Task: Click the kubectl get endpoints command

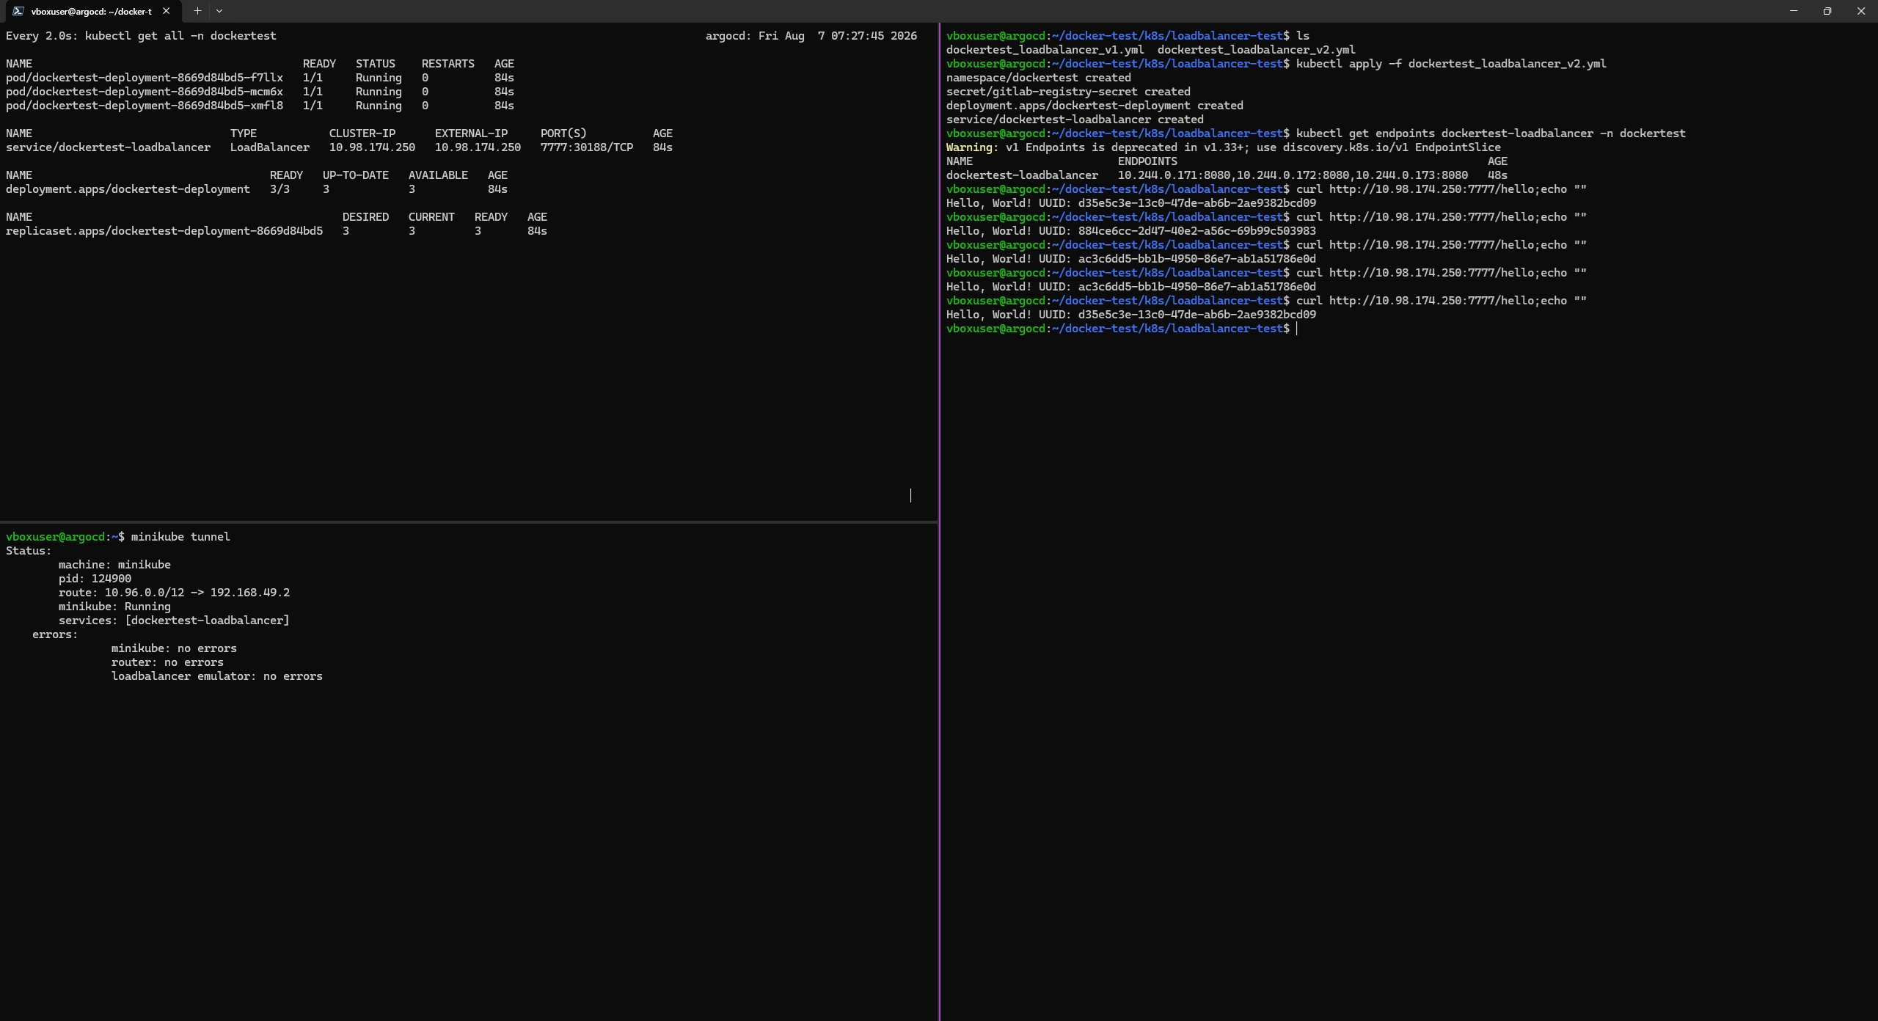Action: click(1491, 133)
